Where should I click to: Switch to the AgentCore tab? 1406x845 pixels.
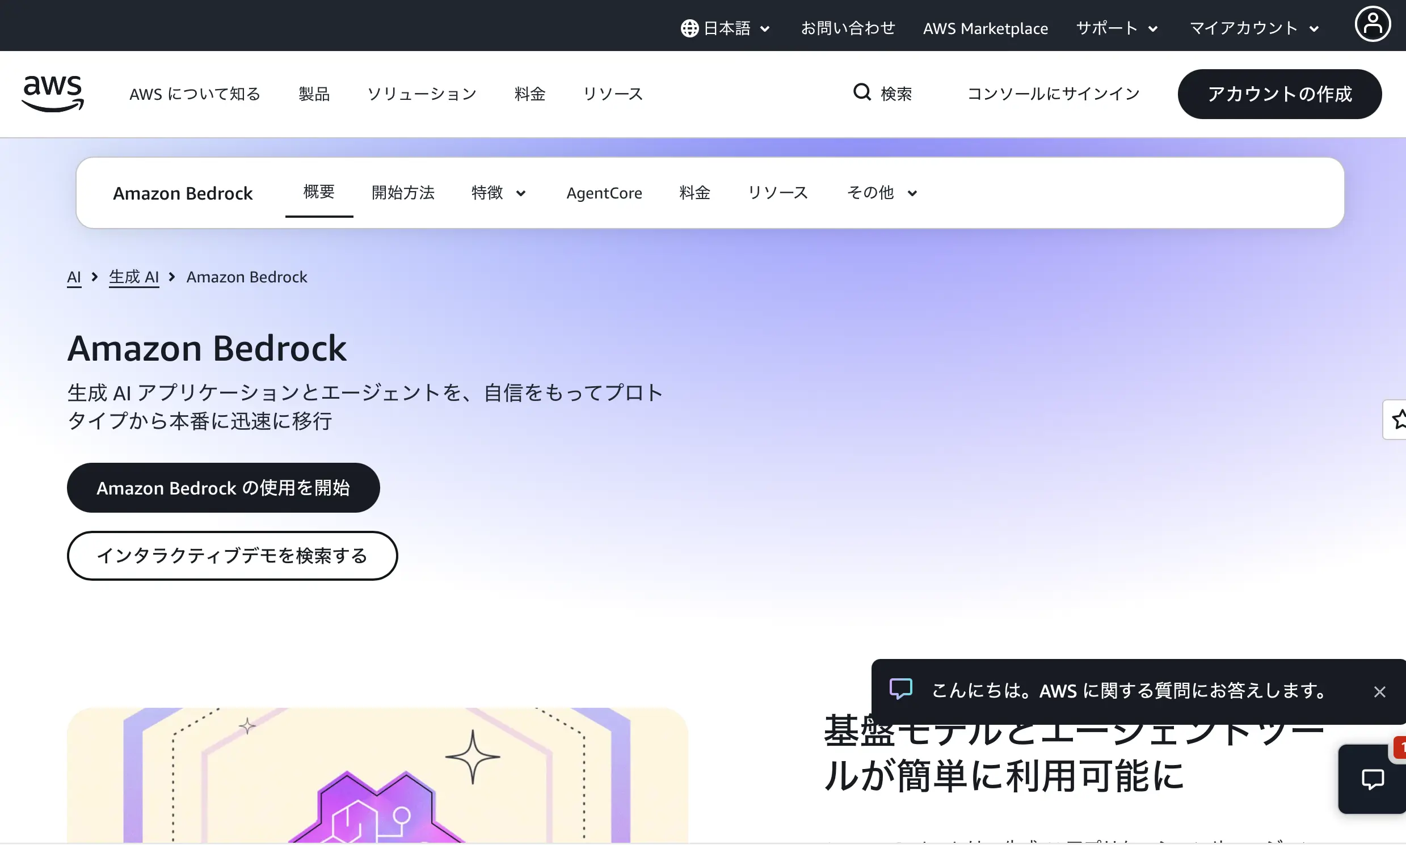604,193
